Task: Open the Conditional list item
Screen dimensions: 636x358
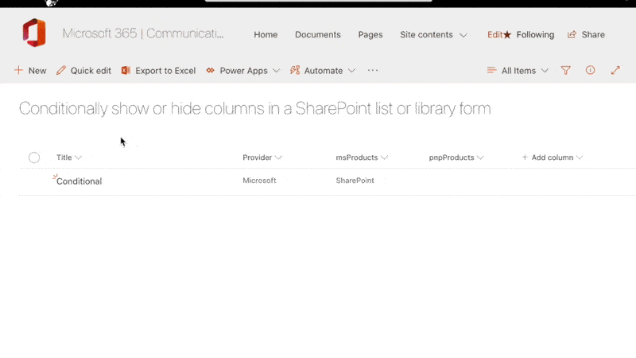Action: tap(79, 181)
